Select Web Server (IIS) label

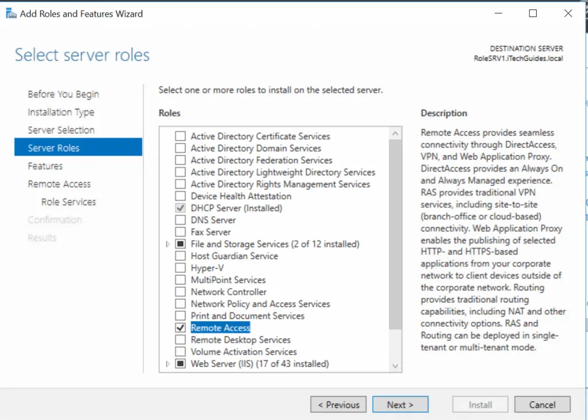tap(260, 364)
